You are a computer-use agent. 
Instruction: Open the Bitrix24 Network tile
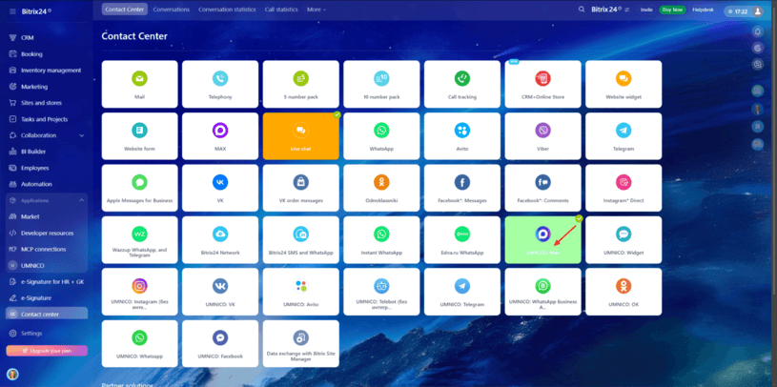click(220, 240)
